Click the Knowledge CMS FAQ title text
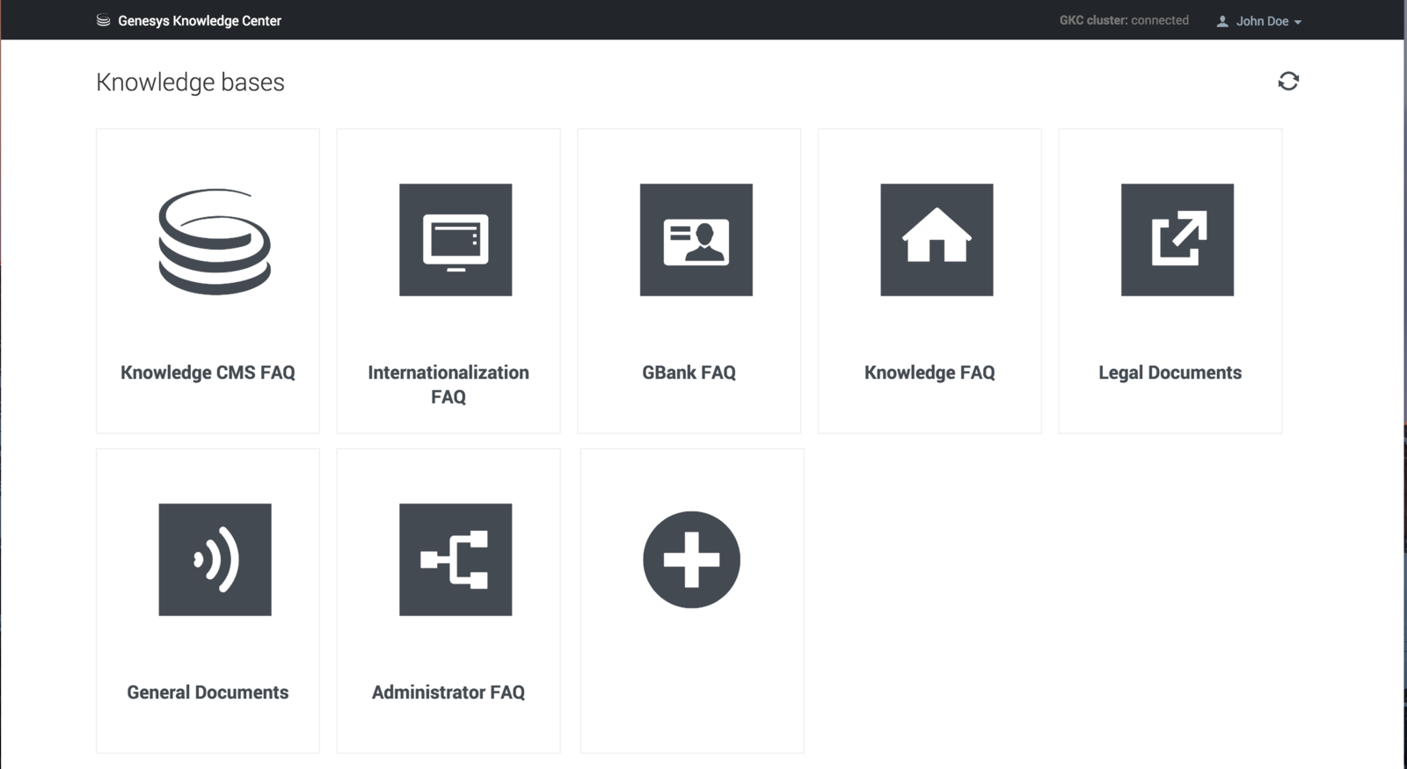The image size is (1407, 769). (x=208, y=373)
